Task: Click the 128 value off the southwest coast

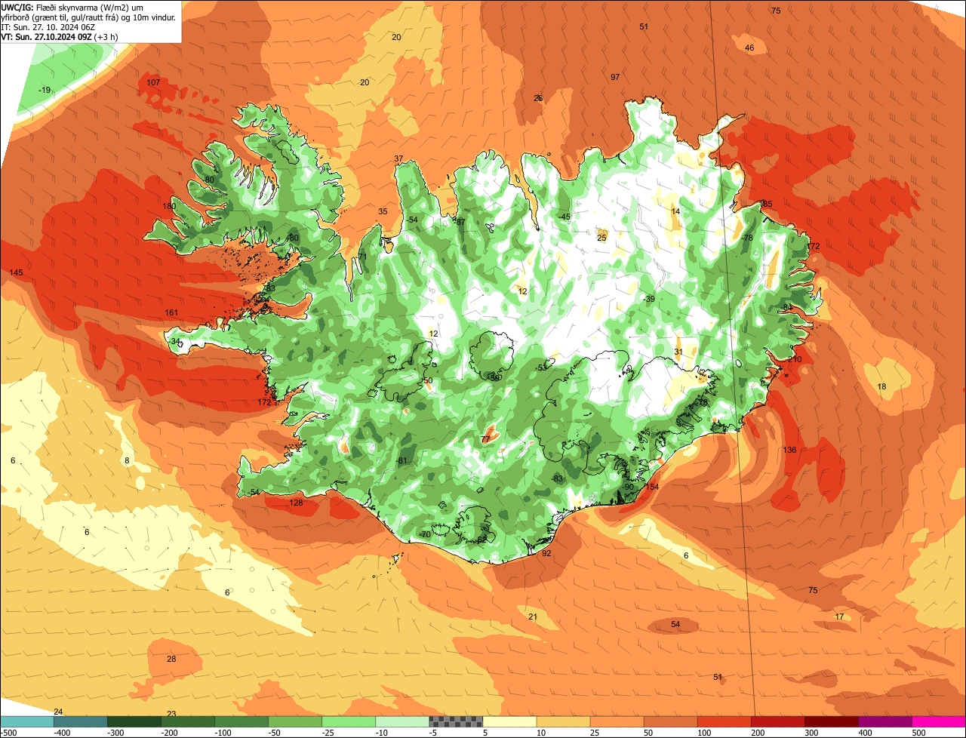Action: pyautogui.click(x=296, y=503)
